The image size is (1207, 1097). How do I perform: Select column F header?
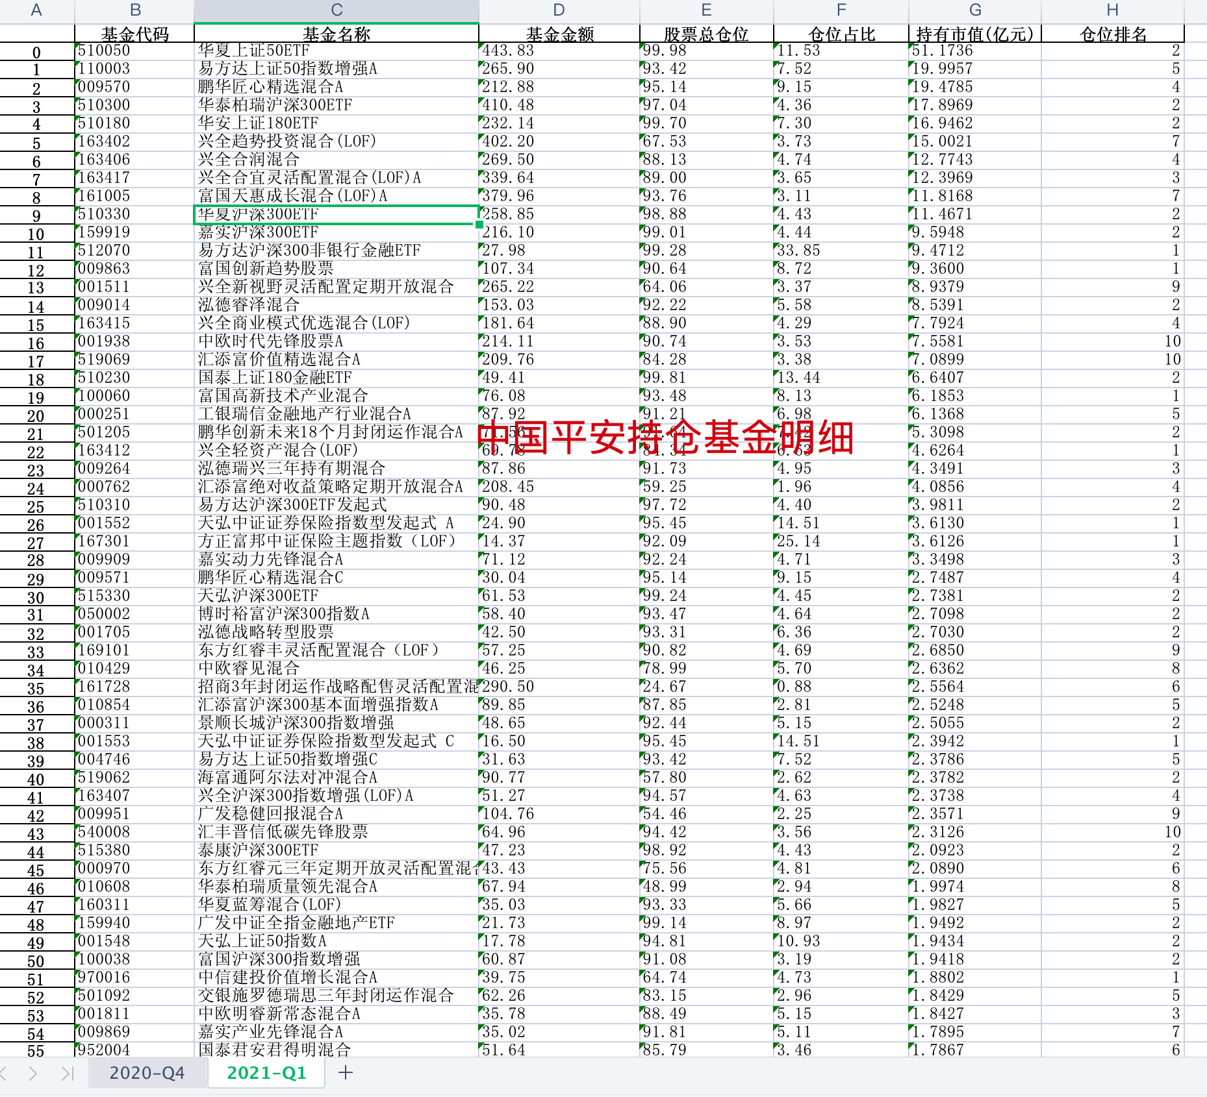pyautogui.click(x=841, y=10)
